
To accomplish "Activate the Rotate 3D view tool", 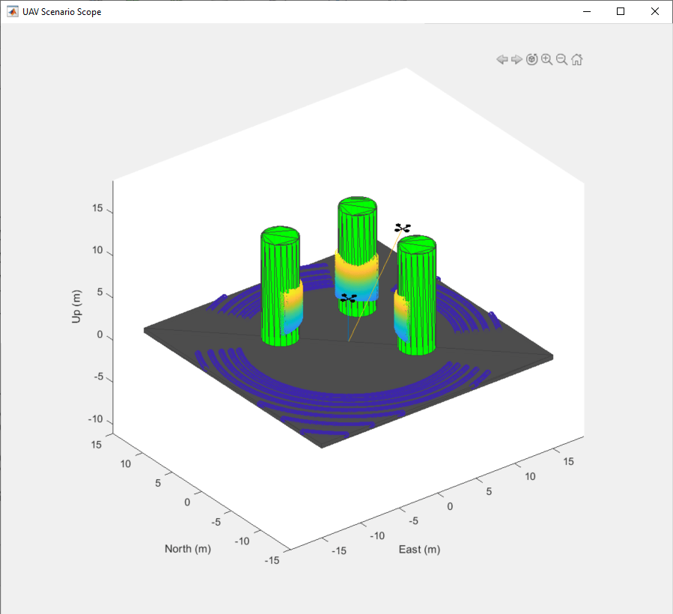I will pyautogui.click(x=532, y=59).
